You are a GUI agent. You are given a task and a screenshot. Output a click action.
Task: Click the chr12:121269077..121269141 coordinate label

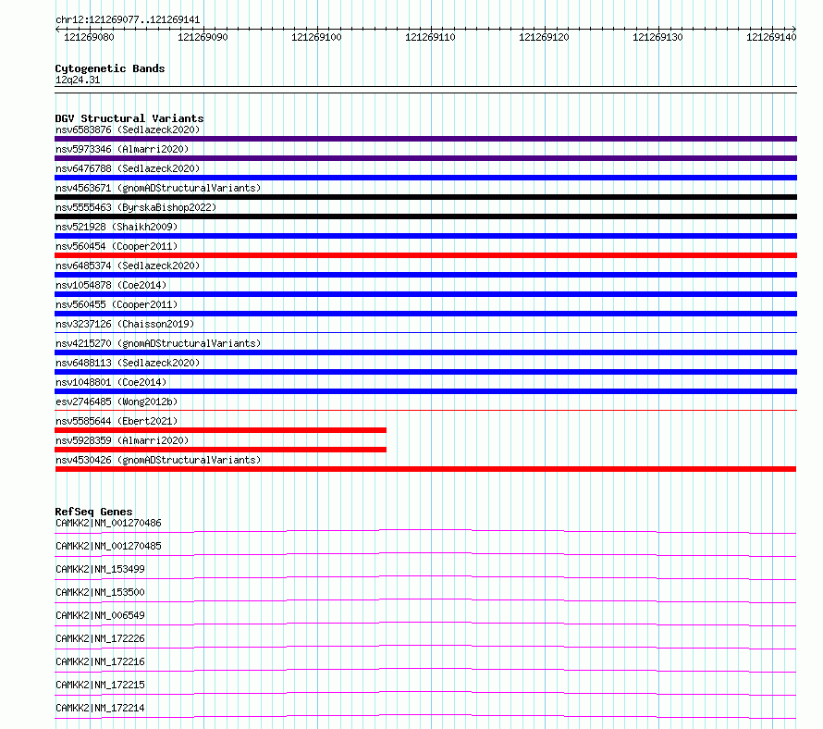(128, 20)
